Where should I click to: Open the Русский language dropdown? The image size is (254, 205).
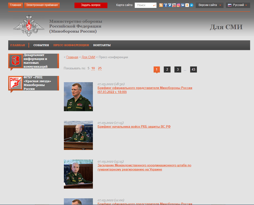pos(238,5)
